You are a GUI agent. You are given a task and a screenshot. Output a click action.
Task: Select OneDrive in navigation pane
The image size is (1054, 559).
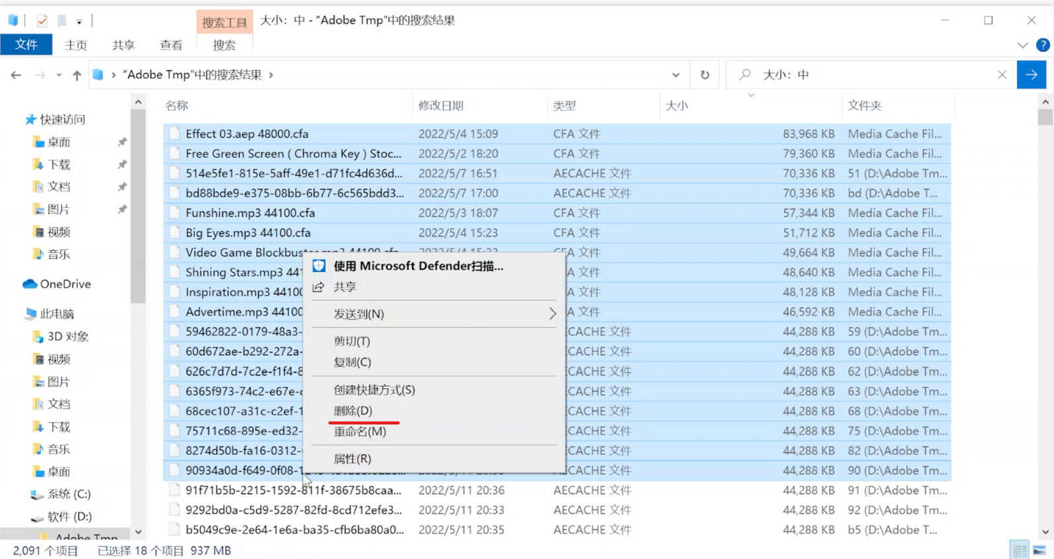[65, 284]
